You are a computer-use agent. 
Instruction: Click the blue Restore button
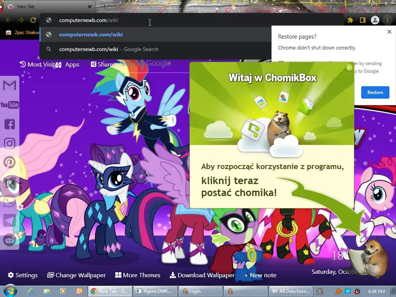[x=375, y=92]
